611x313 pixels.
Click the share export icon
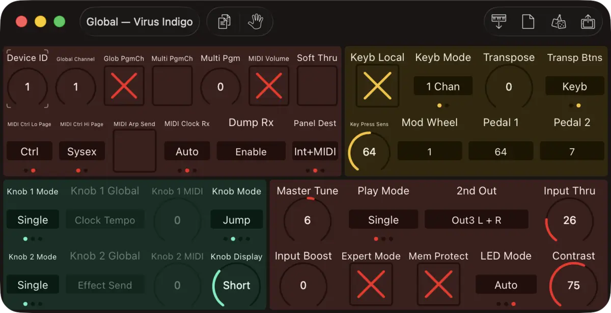[x=588, y=22]
